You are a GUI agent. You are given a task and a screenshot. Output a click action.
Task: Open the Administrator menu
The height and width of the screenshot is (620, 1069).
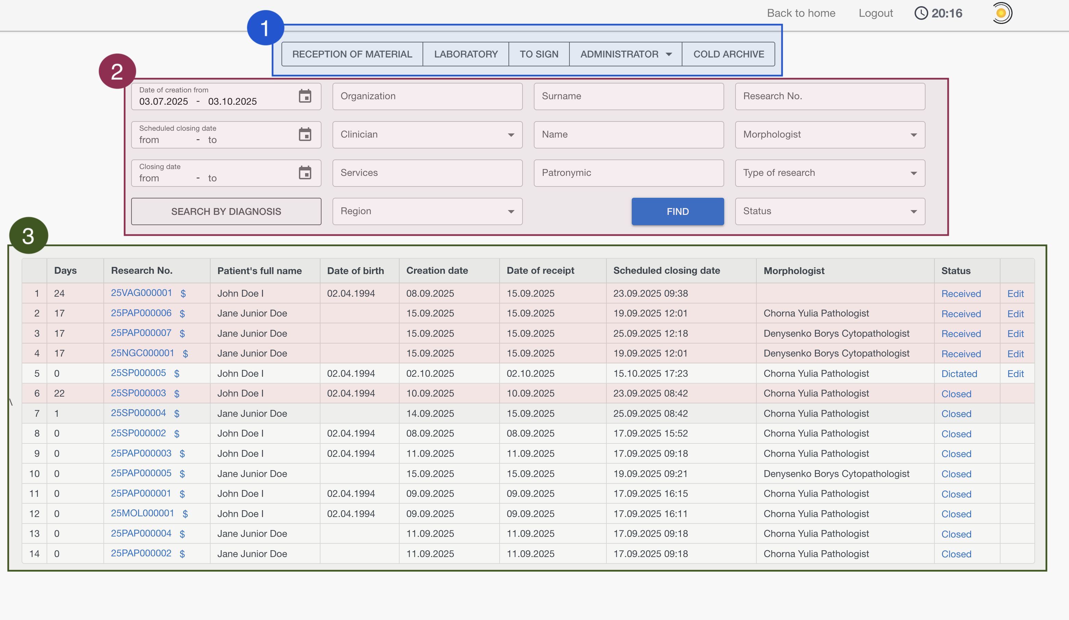[625, 54]
